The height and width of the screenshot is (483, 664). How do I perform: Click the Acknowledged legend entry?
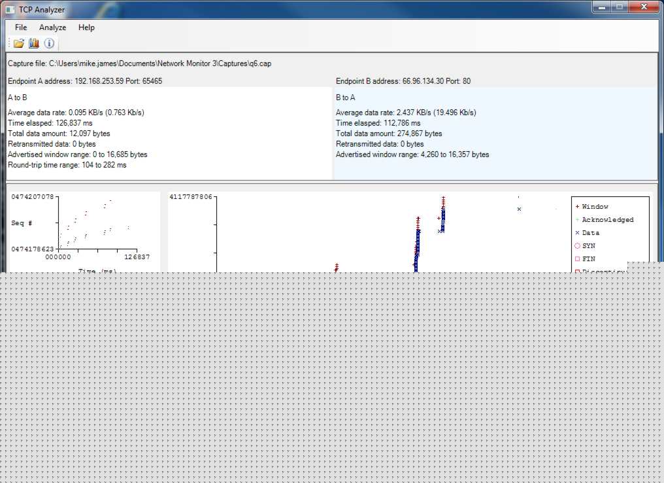605,220
